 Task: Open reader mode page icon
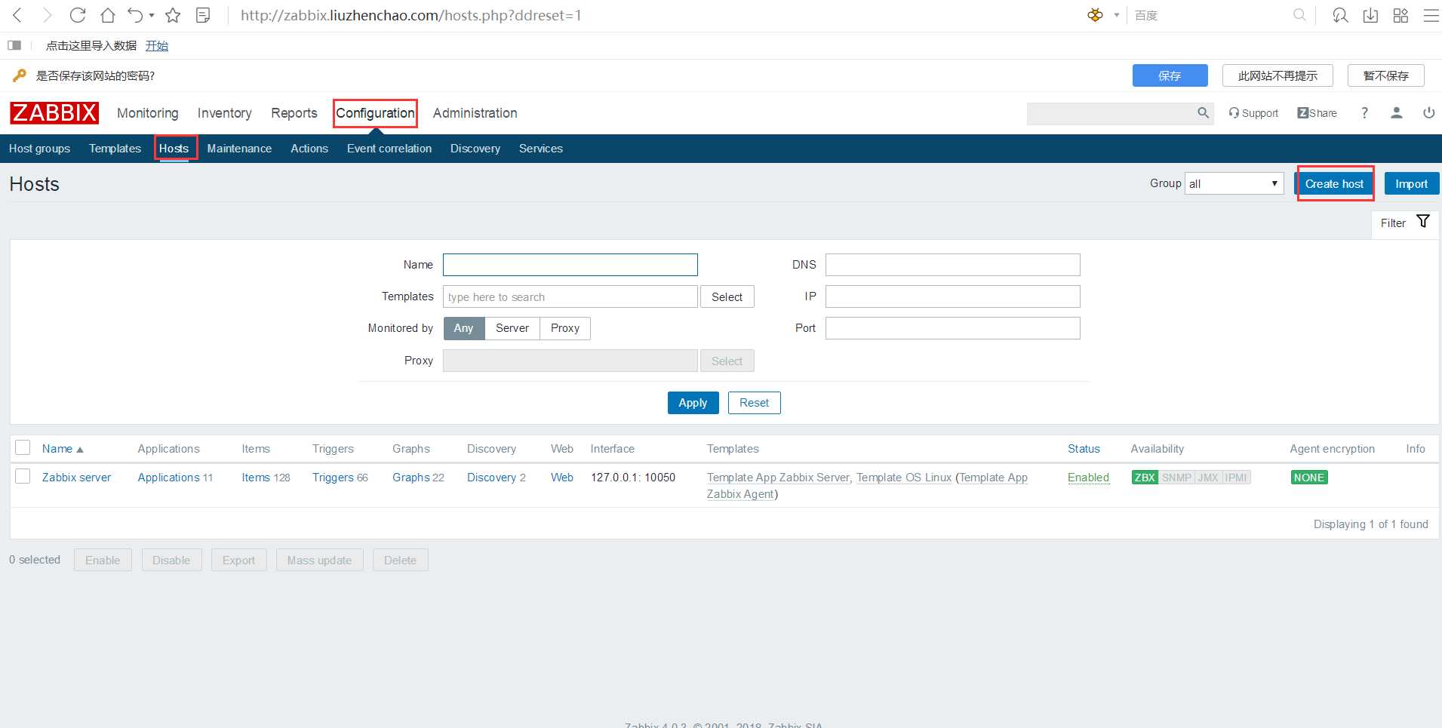203,15
